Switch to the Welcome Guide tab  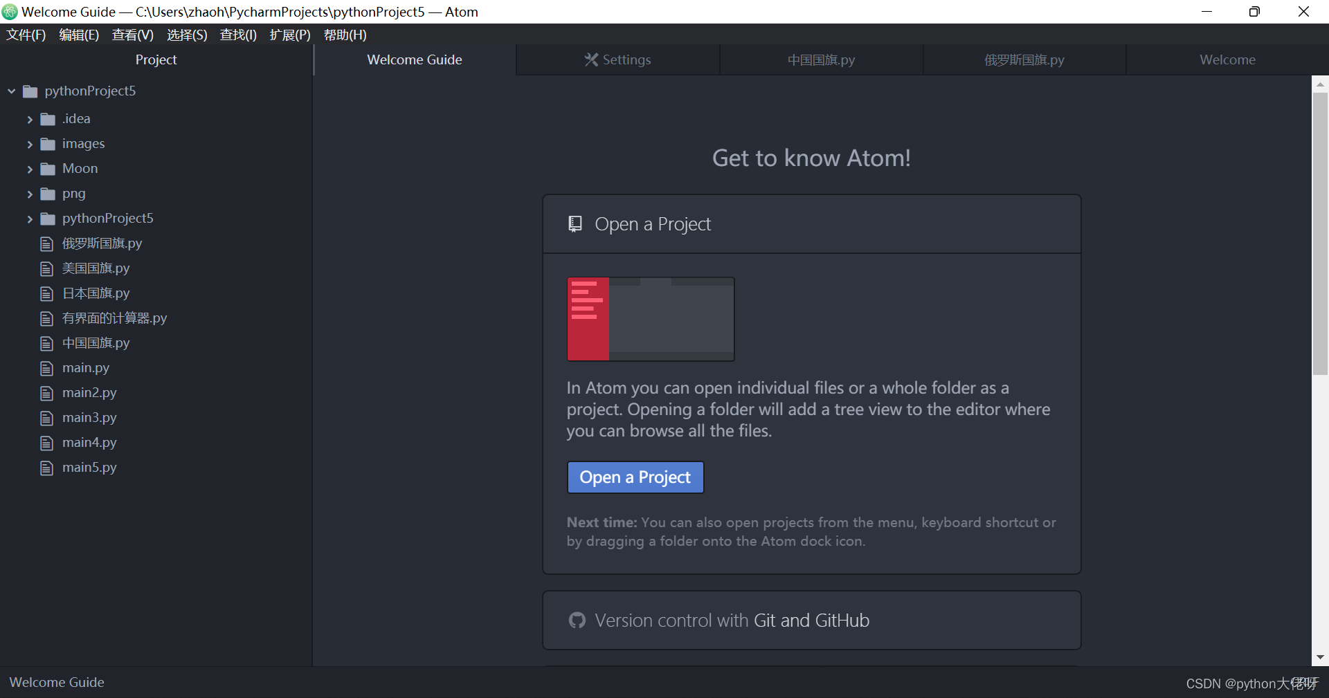[x=415, y=60]
